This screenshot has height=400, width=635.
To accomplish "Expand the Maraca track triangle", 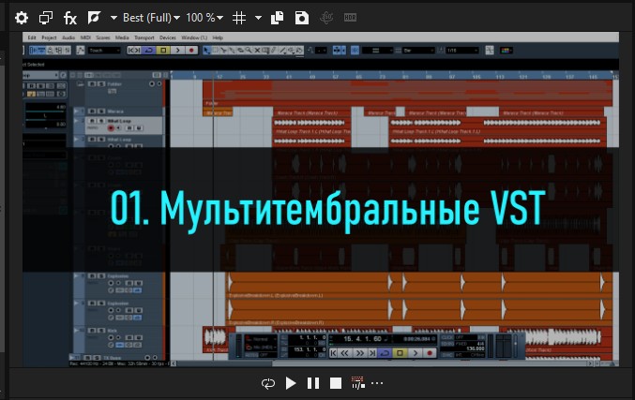I will (x=76, y=111).
